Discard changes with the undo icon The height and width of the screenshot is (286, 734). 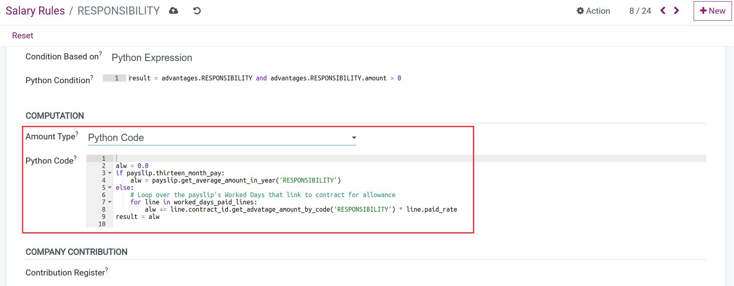[x=197, y=11]
